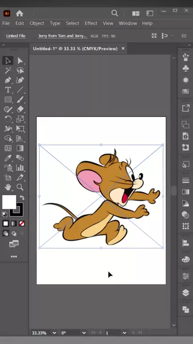Screen dimensions: 193x344
Task: Click the white Fill color swatch
Action: coord(9,202)
